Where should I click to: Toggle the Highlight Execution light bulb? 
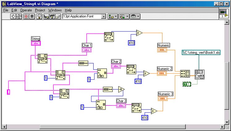[39, 16]
